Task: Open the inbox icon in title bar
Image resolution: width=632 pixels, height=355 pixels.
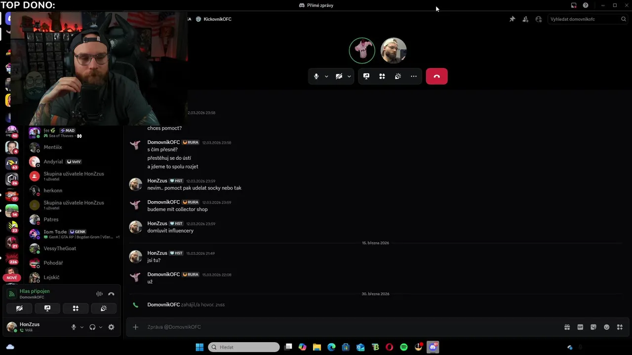Action: 574,5
